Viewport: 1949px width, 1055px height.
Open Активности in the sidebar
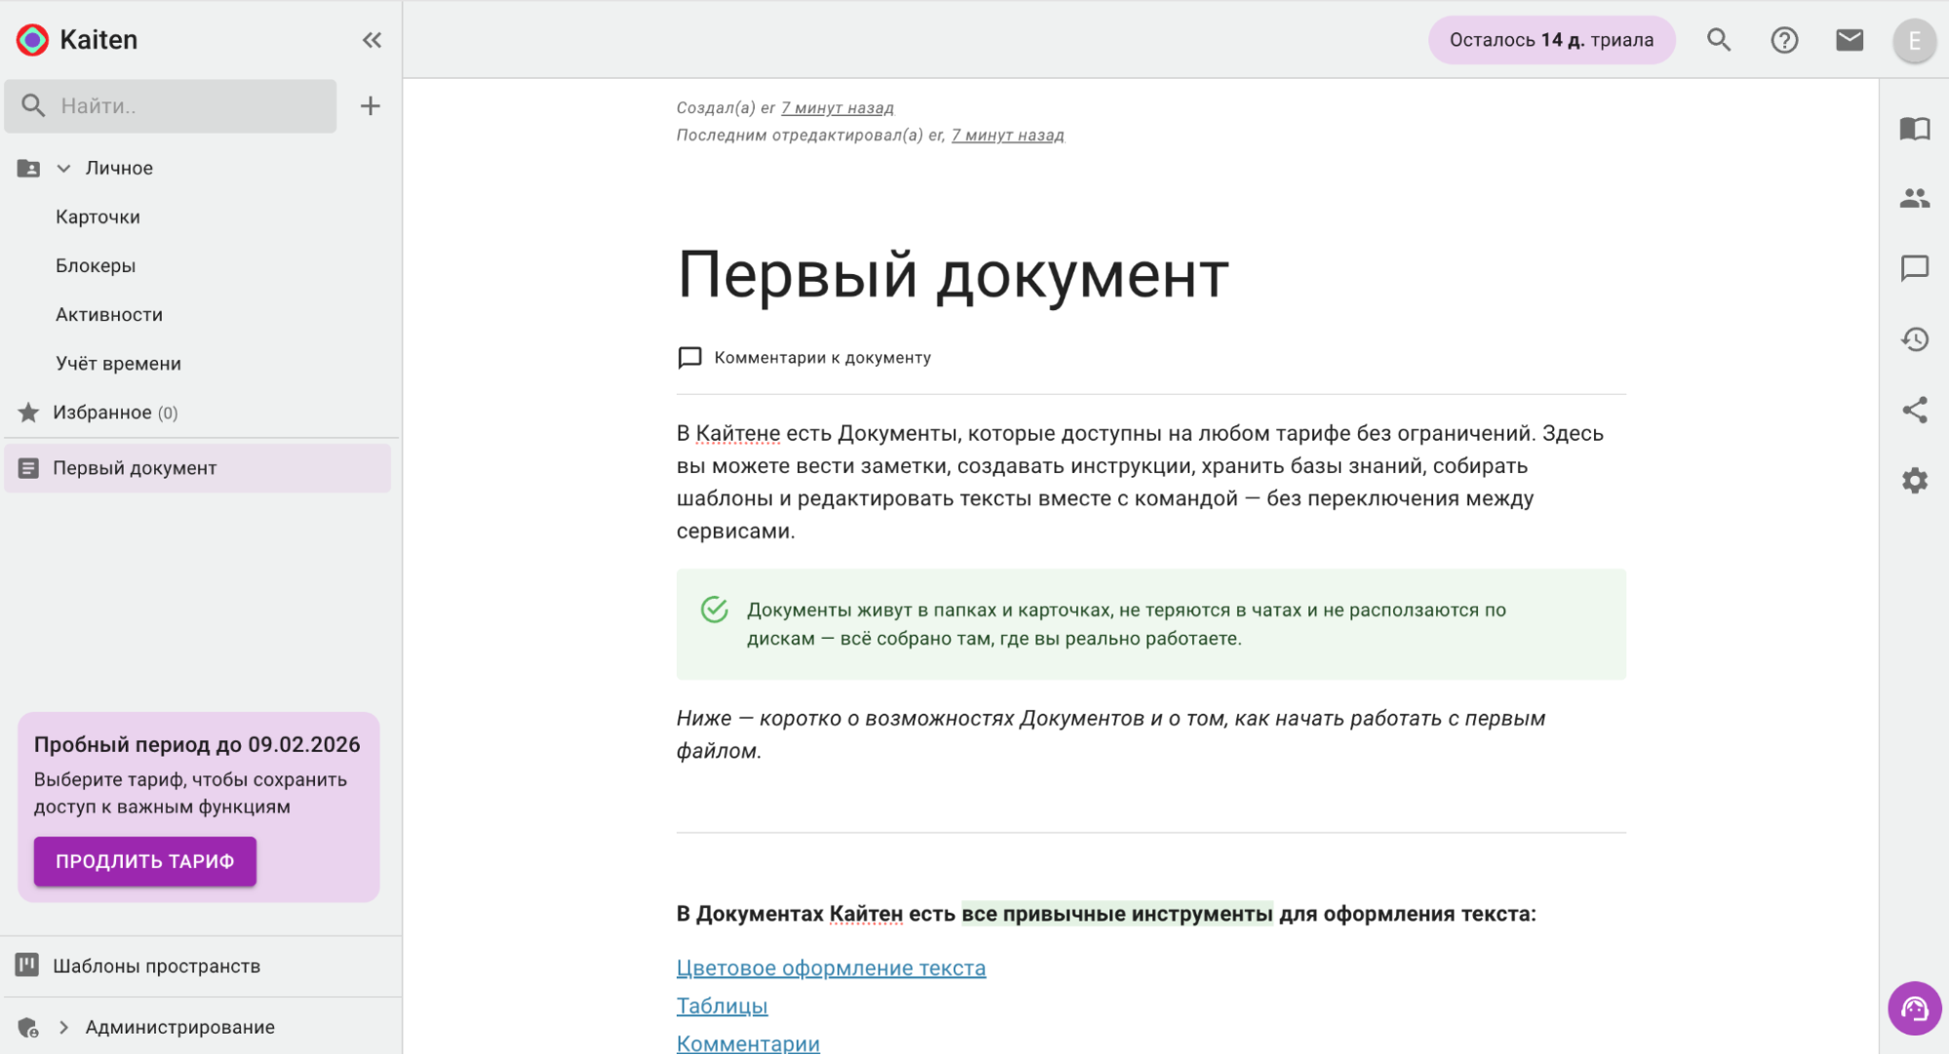[109, 315]
